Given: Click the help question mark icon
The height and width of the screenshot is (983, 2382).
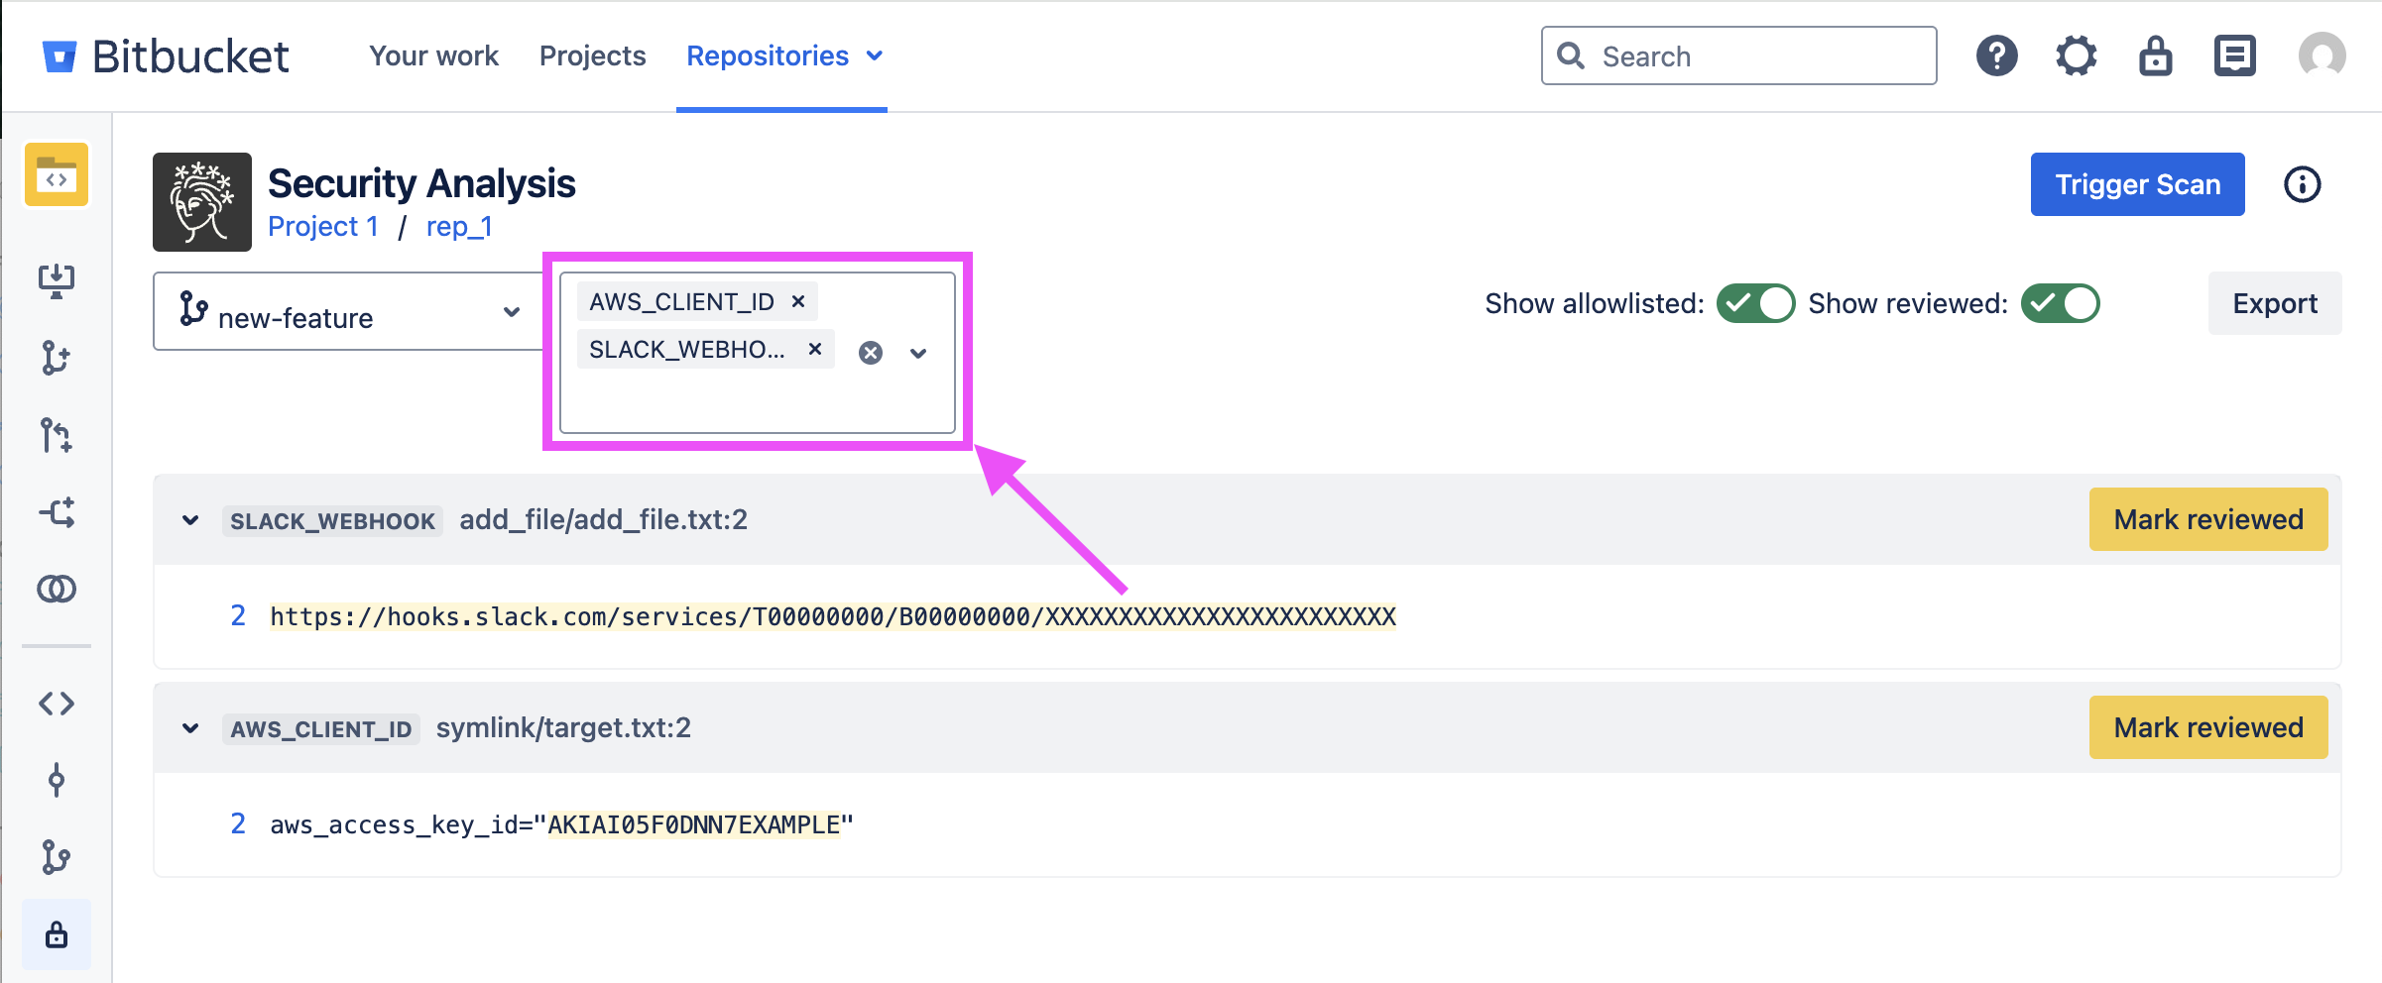Looking at the screenshot, I should (1996, 55).
